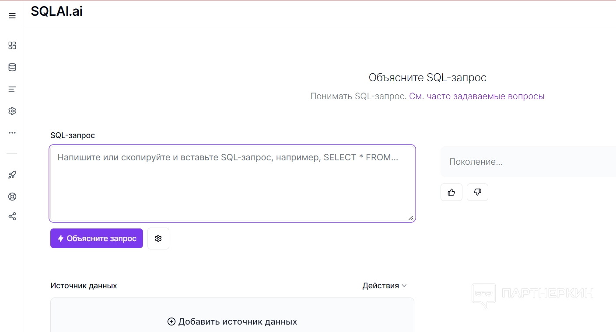Click the textarea resize handle corner

point(410,218)
